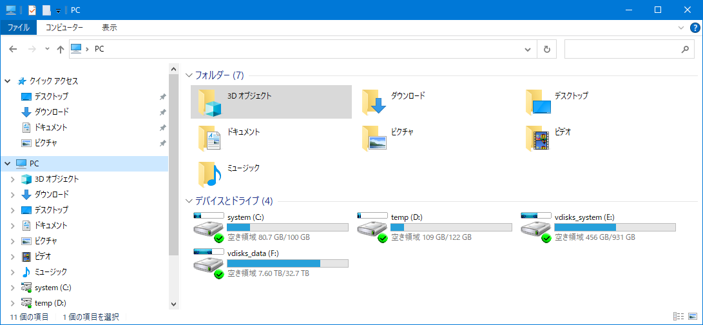Expand the ribbon with the chevron
This screenshot has height=325, width=703.
pyautogui.click(x=681, y=27)
